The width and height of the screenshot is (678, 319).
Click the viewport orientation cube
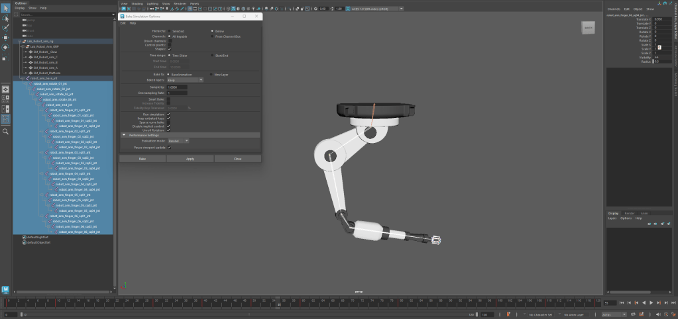589,28
